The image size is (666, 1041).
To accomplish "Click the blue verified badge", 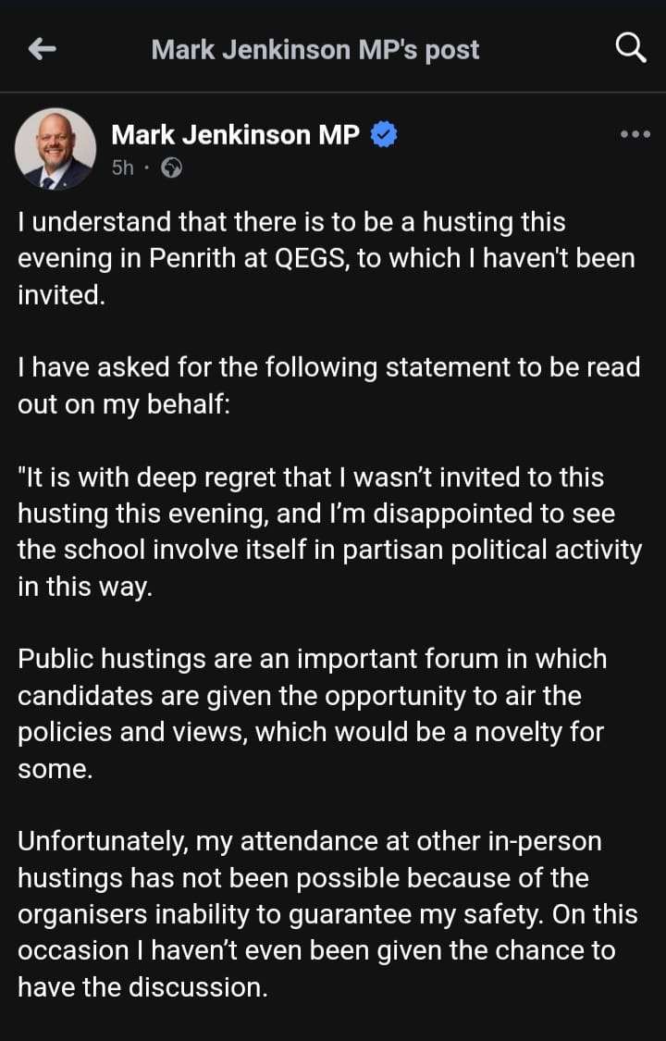I will 384,135.
